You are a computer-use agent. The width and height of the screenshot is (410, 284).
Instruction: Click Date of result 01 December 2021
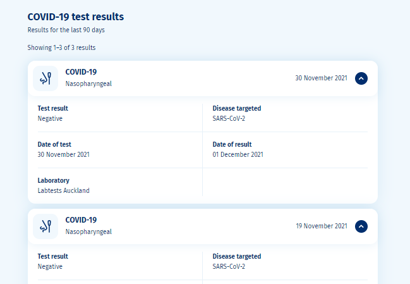coord(238,154)
